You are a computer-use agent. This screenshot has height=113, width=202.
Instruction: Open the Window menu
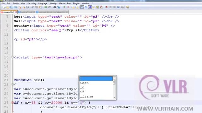coord(86,3)
